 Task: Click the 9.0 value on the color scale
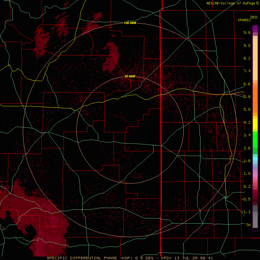pyautogui.click(x=247, y=45)
